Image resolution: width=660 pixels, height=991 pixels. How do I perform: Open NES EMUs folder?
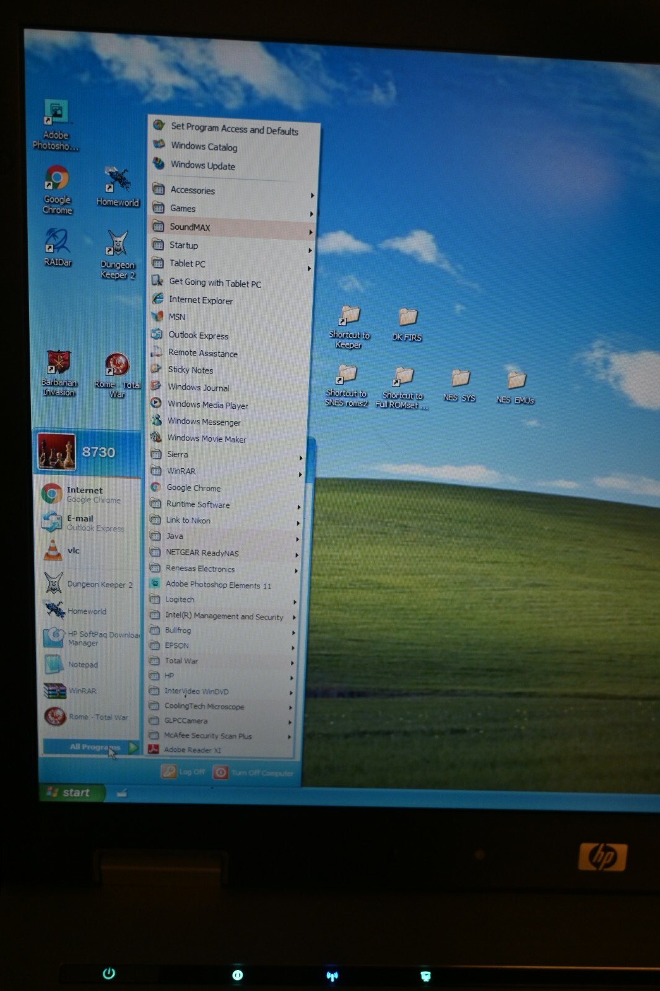515,388
